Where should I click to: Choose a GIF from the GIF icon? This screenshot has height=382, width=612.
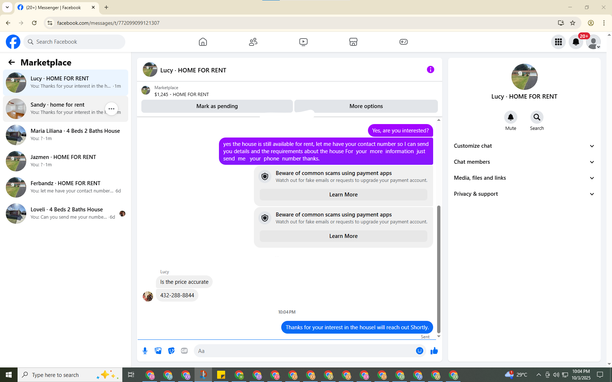coord(184,351)
